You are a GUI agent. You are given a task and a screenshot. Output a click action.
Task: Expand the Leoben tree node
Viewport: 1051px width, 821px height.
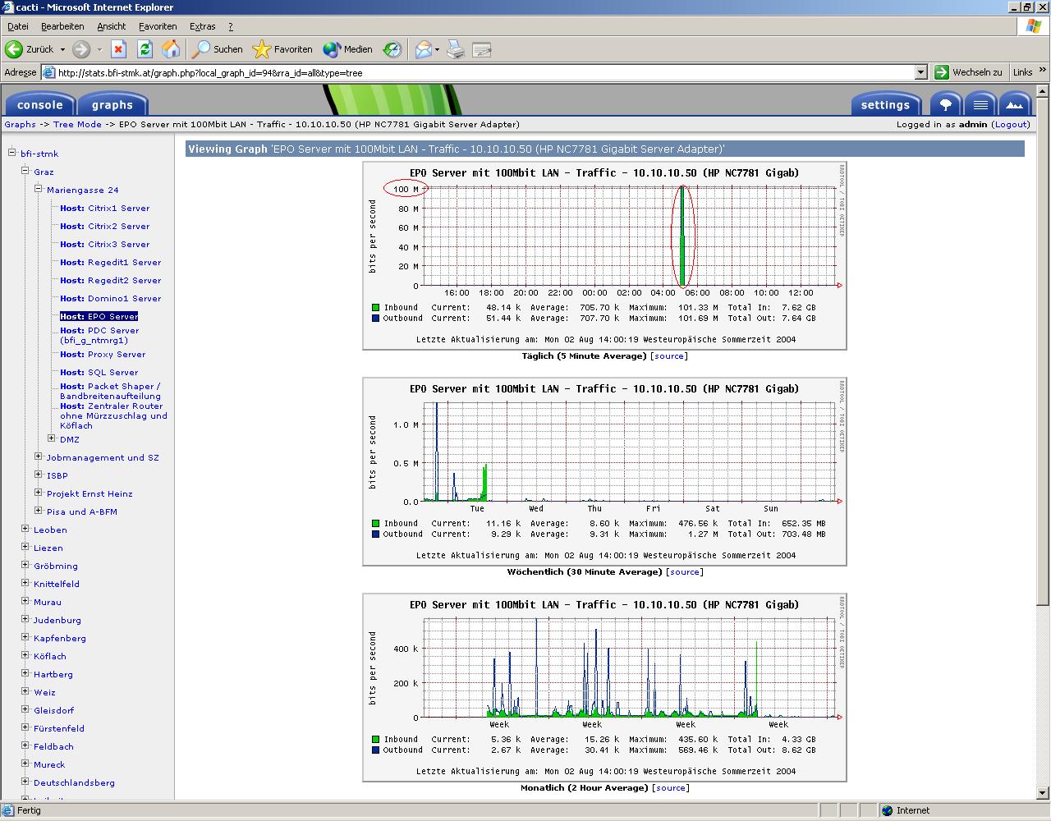tap(25, 529)
